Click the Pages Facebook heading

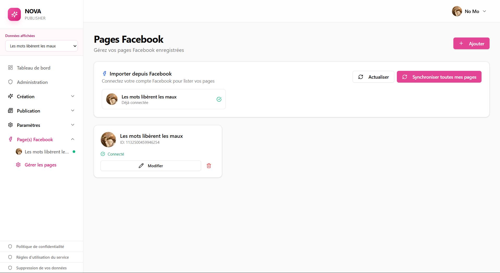129,39
